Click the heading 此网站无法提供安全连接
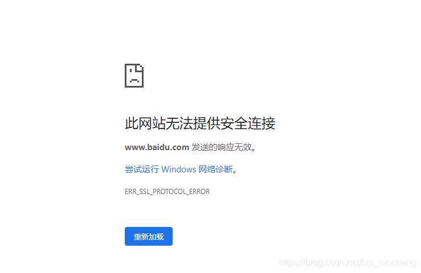The width and height of the screenshot is (421, 273). [200, 123]
